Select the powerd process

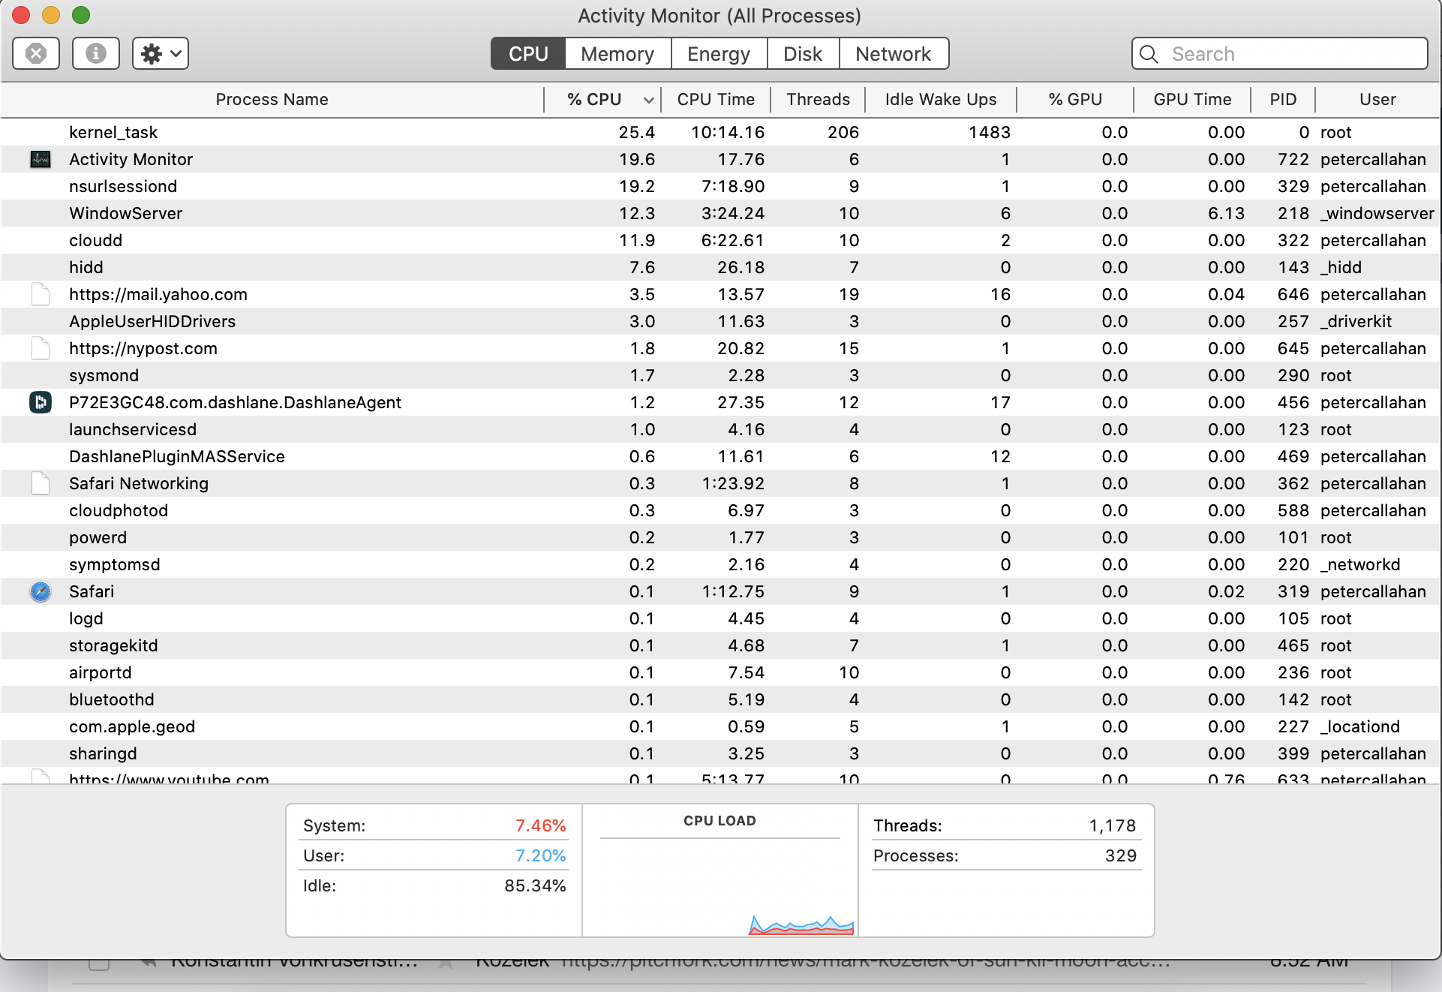pos(720,537)
